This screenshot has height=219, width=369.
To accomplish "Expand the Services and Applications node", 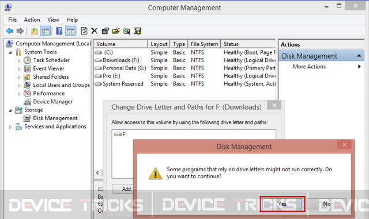I will point(10,127).
